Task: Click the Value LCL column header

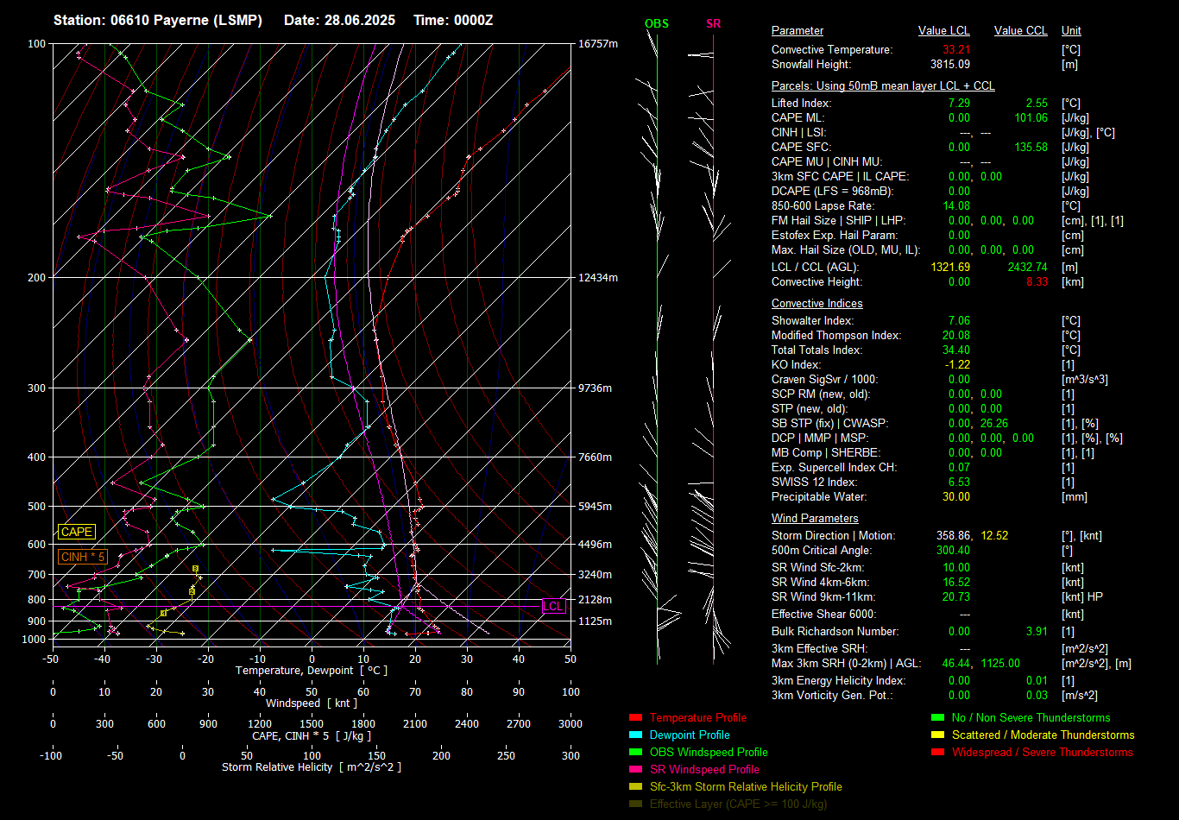Action: 943,31
